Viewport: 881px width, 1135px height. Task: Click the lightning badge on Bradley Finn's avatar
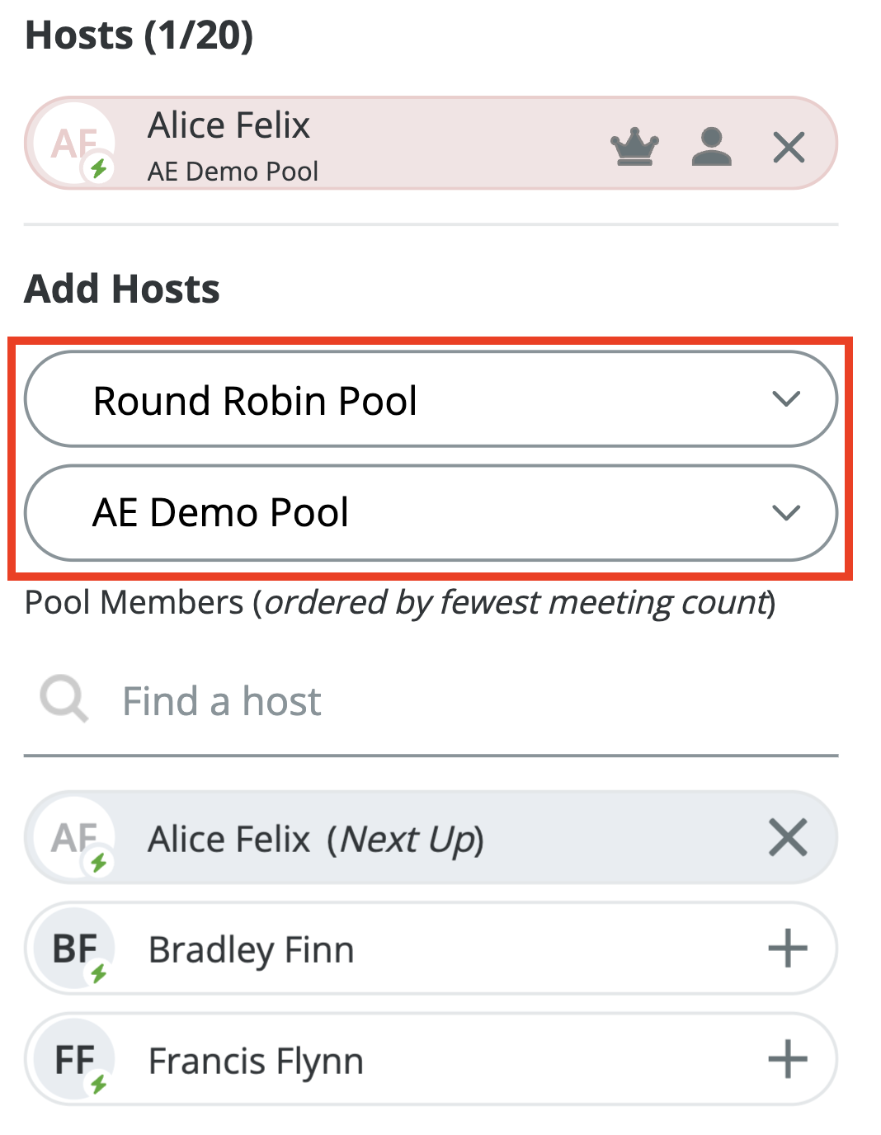[99, 973]
